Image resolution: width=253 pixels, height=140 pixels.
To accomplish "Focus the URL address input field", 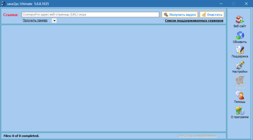I will pos(90,14).
